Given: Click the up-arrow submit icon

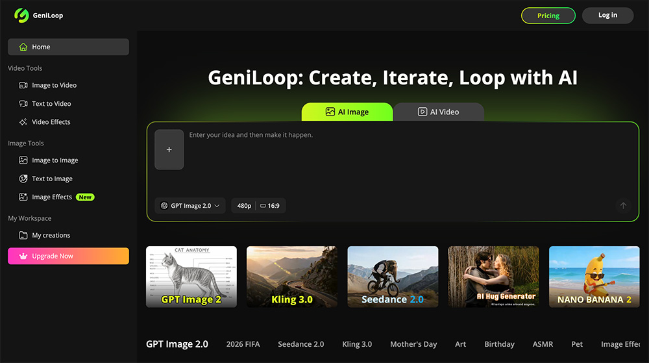Looking at the screenshot, I should [623, 205].
